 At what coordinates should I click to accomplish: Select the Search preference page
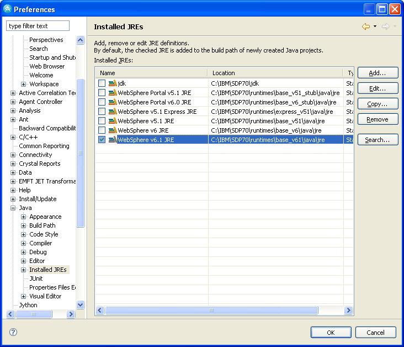[x=39, y=49]
